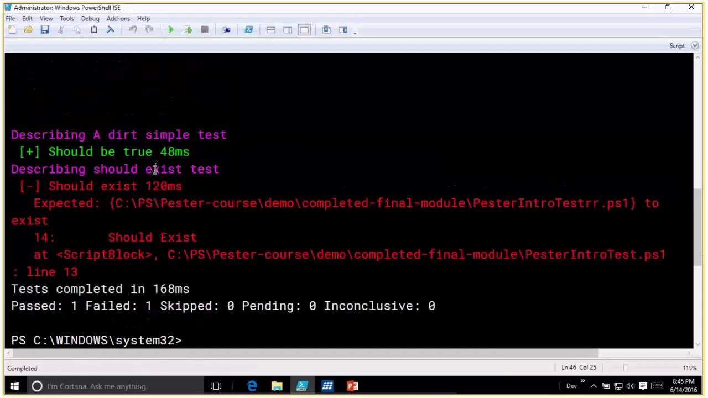Show Script Pane Right layout icon
708x398 pixels.
coord(288,30)
